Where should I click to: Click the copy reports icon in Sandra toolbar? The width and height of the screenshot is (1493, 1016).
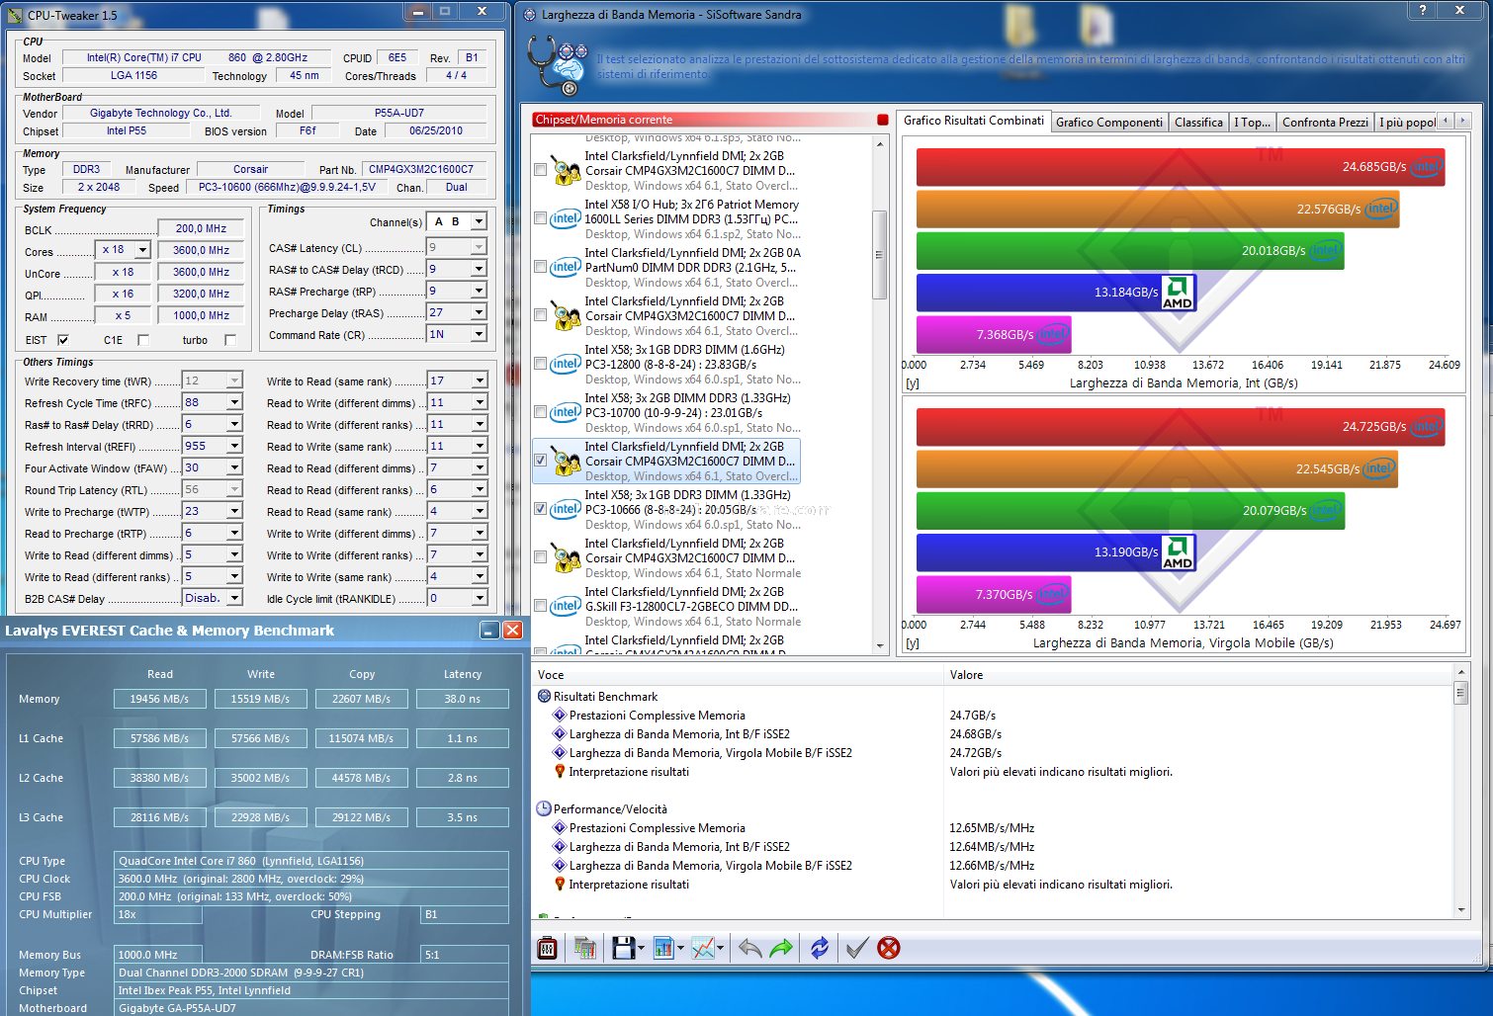585,949
